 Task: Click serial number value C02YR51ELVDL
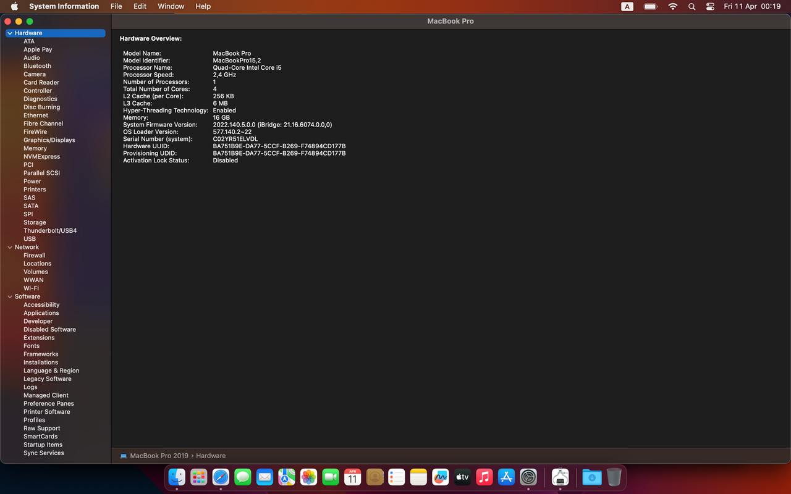[235, 139]
